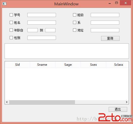Quit via the 退出 button
Viewport: 133px width, 124px height.
(118, 109)
